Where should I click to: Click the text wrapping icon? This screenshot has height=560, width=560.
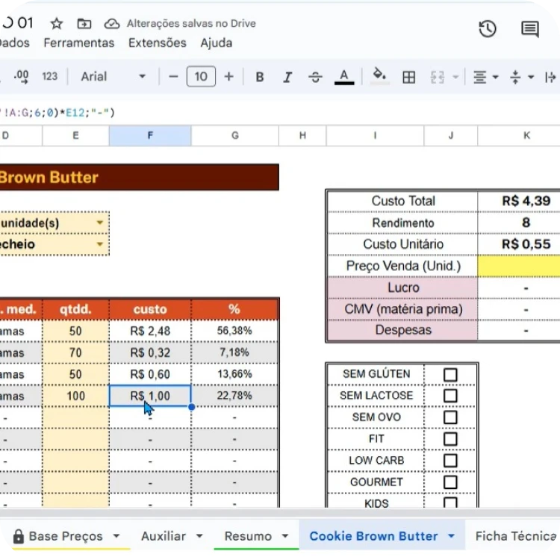(550, 77)
